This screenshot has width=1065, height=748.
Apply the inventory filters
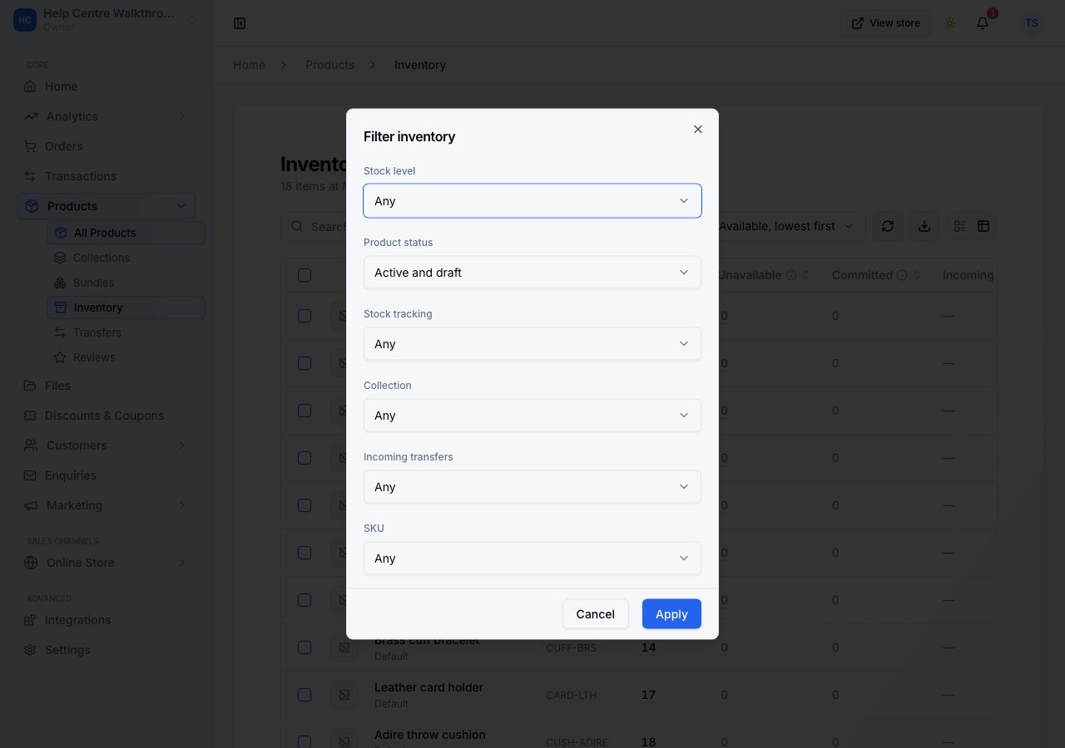671,614
